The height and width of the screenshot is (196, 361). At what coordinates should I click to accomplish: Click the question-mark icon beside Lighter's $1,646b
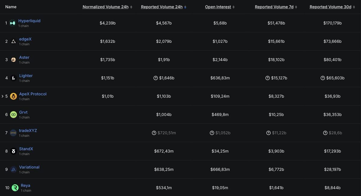click(x=156, y=78)
